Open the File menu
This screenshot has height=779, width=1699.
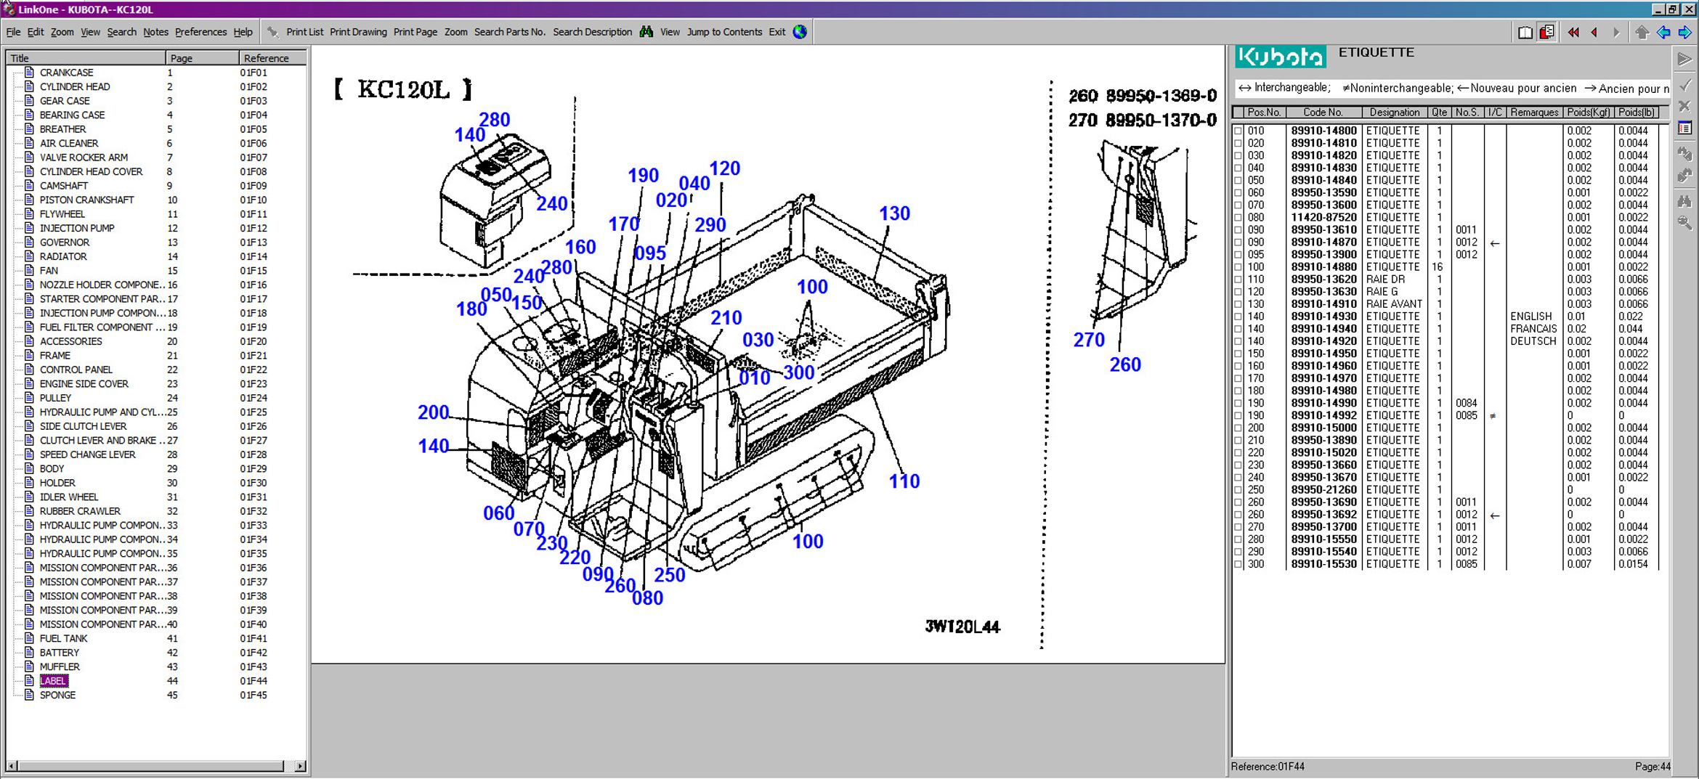[x=13, y=32]
